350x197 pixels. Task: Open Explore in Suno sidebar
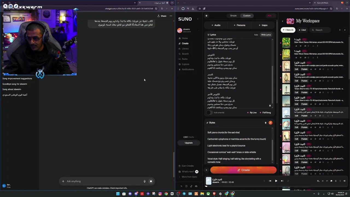pyautogui.click(x=185, y=64)
